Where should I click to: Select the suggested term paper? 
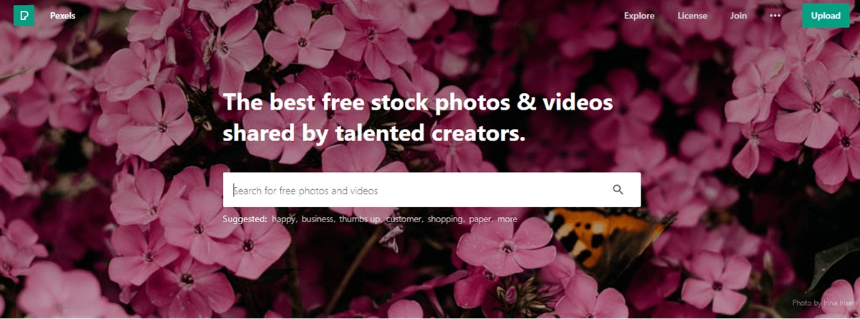[481, 219]
